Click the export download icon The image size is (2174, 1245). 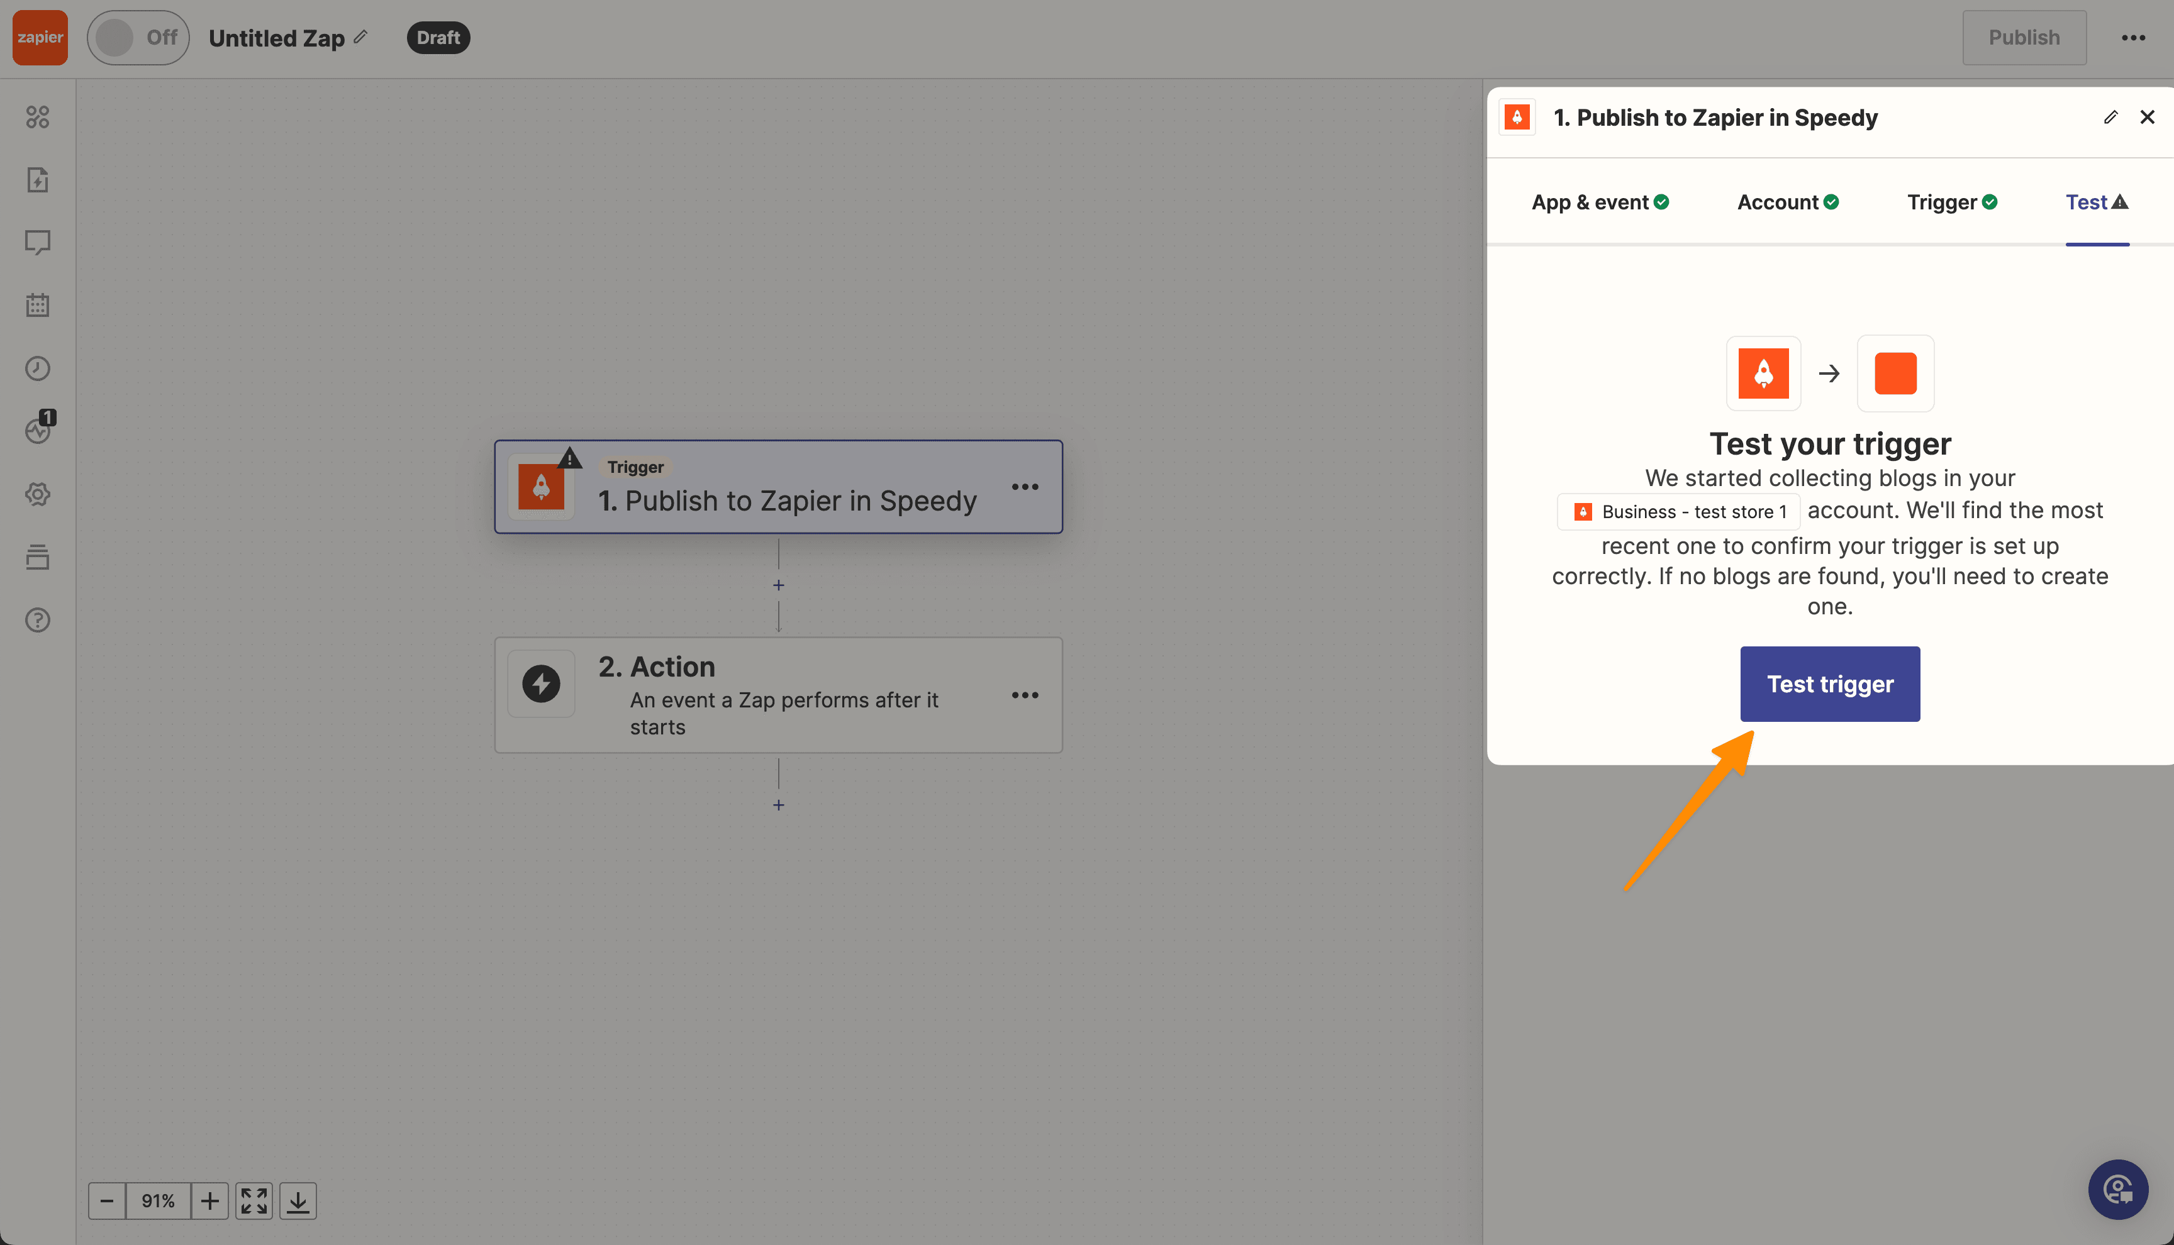pyautogui.click(x=298, y=1200)
